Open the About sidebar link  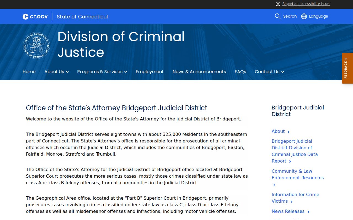[x=278, y=131]
